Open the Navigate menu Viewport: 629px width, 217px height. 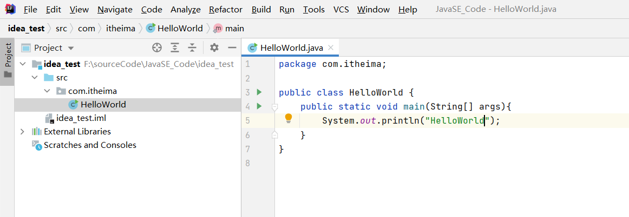115,9
